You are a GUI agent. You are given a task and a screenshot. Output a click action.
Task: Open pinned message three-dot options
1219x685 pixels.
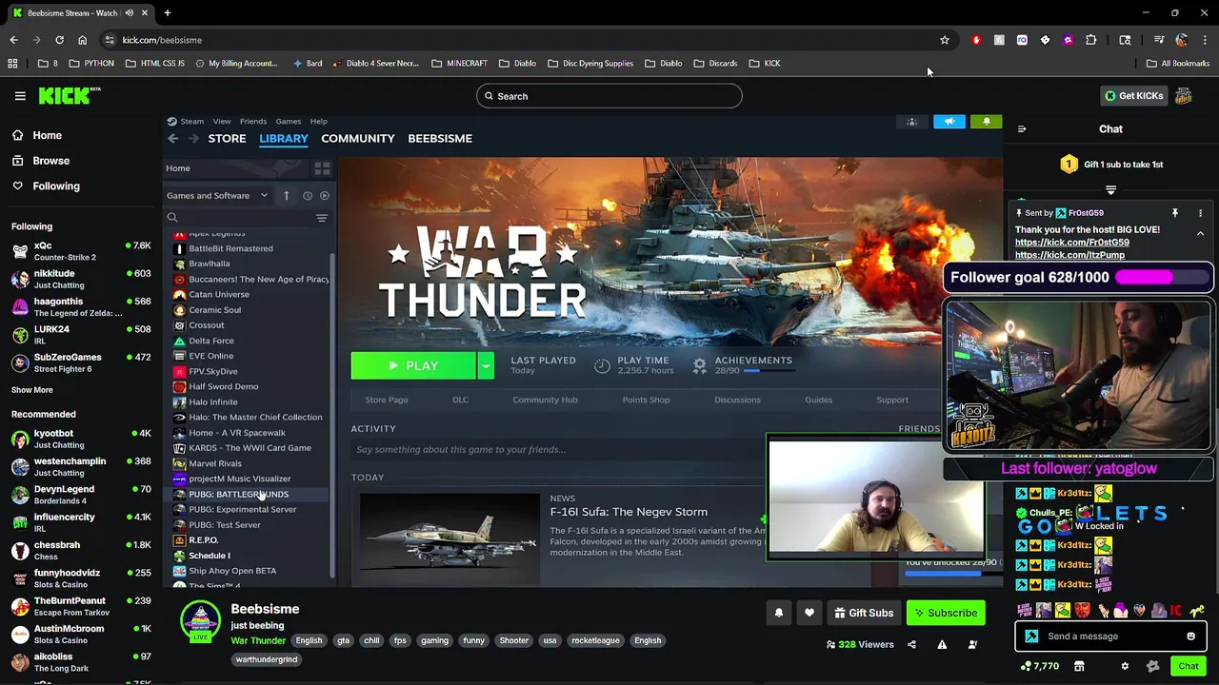pos(1200,213)
